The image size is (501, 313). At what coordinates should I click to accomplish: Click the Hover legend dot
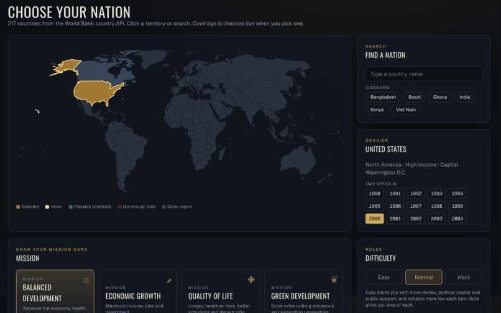coord(47,207)
